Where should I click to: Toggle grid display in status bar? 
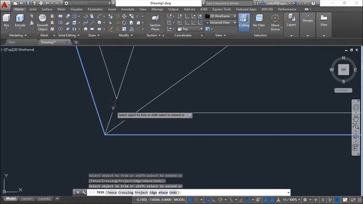click(x=190, y=199)
